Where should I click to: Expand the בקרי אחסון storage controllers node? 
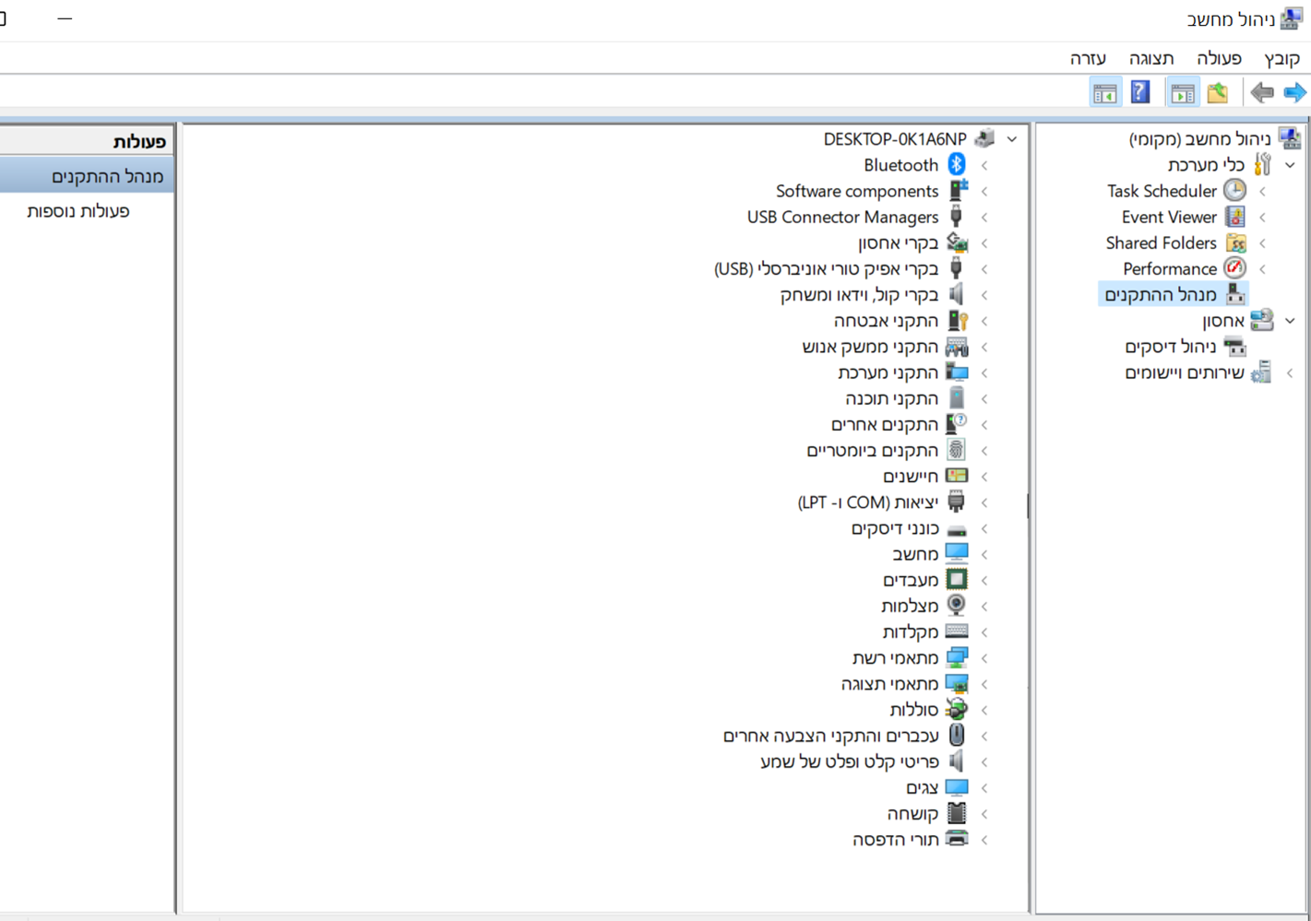(984, 243)
